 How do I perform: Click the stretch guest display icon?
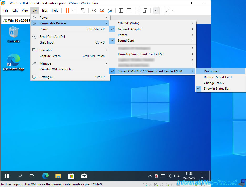tap(167, 10)
